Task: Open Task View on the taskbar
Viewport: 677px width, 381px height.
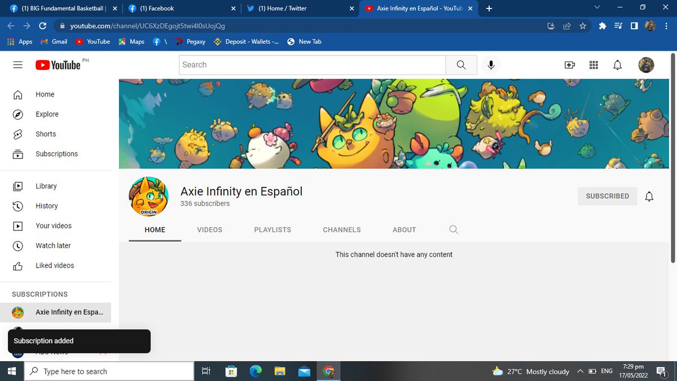Action: pos(206,371)
